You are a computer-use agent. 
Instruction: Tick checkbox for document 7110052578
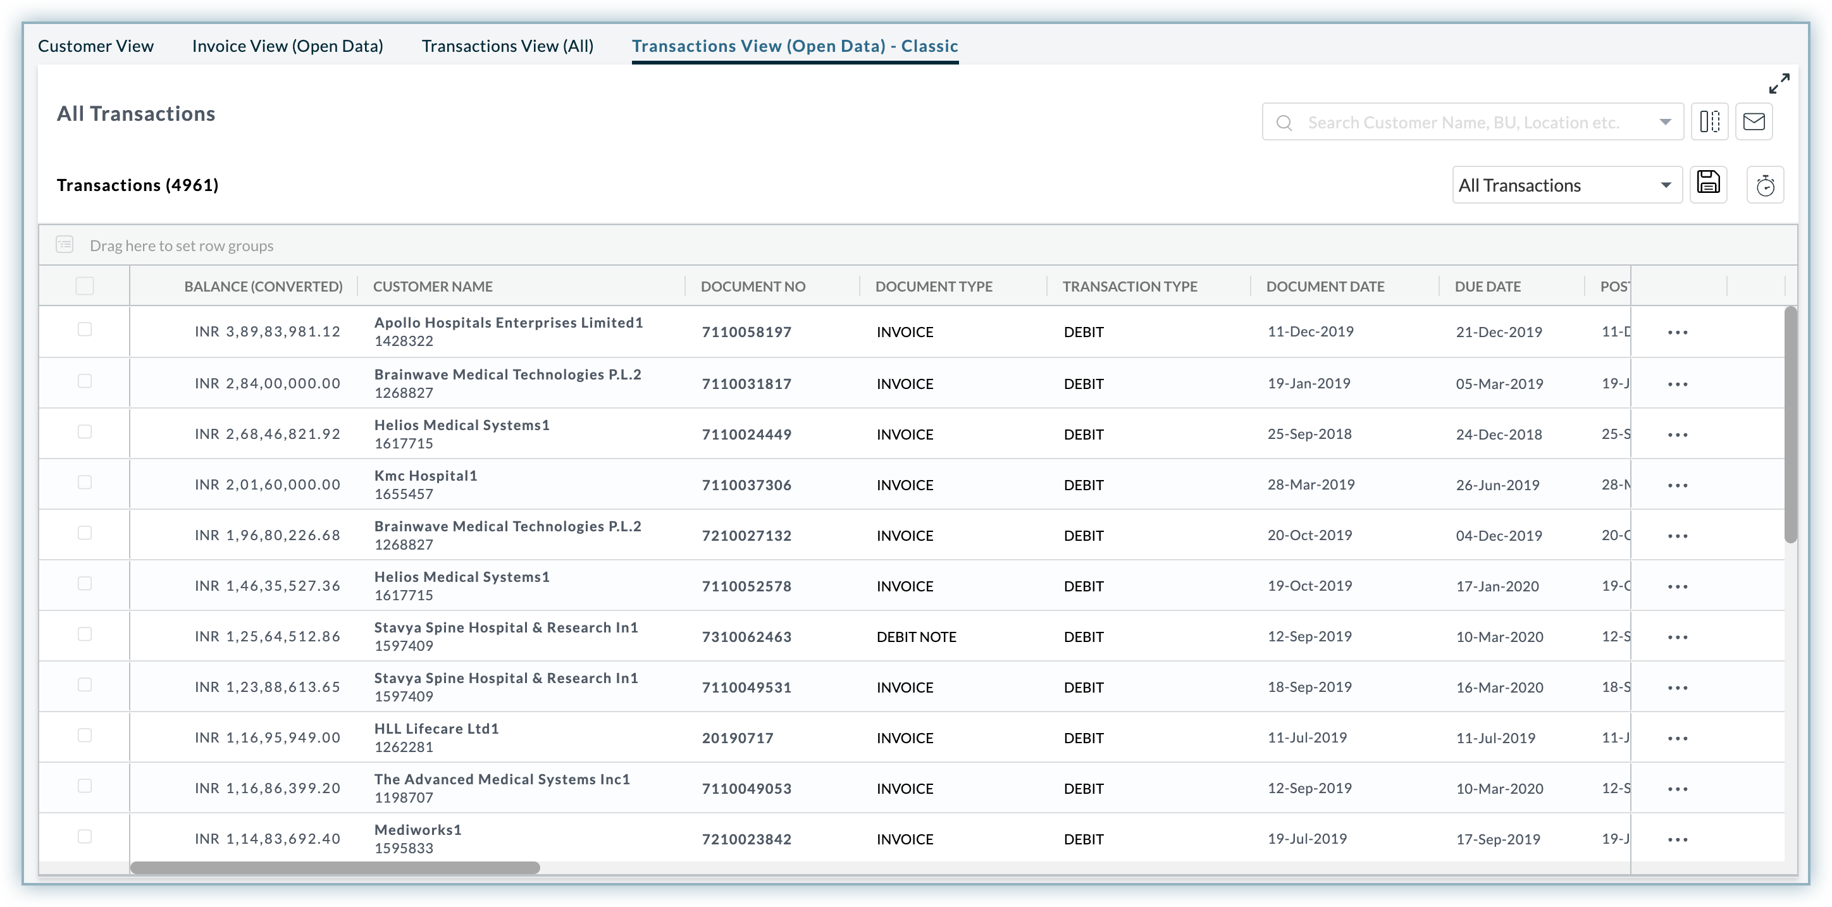85,583
